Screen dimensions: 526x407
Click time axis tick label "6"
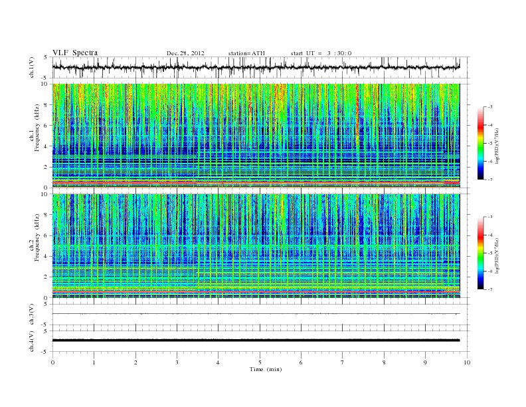click(x=301, y=362)
